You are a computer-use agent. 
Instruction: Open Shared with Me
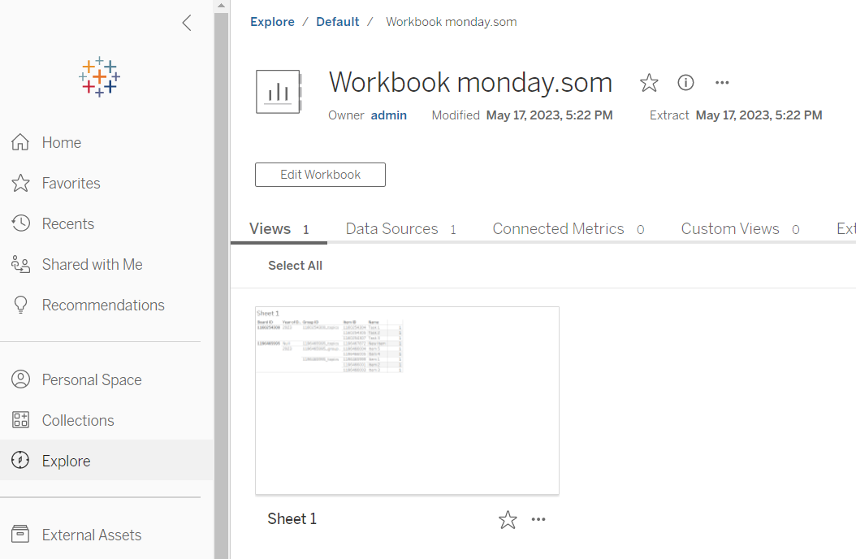coord(92,264)
